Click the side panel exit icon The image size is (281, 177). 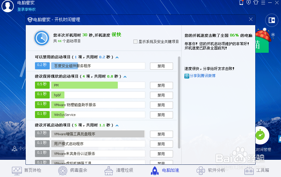click(272, 20)
